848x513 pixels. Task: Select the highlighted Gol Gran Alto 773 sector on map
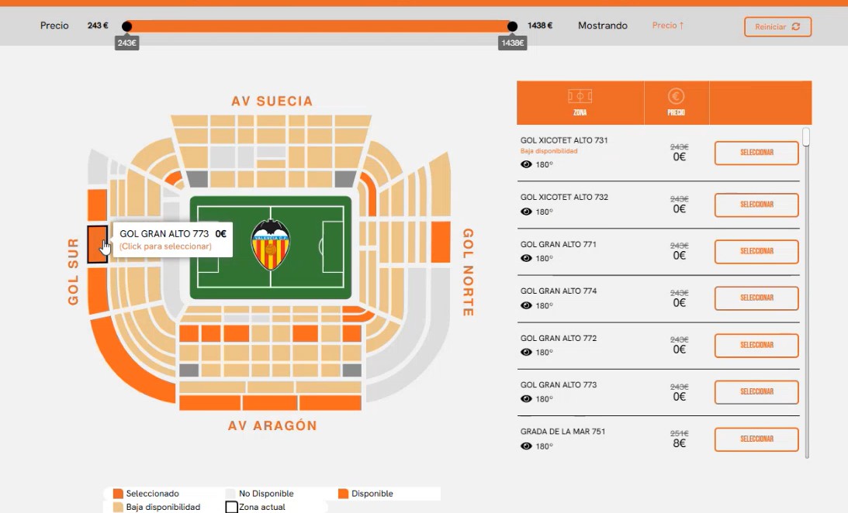(x=97, y=245)
